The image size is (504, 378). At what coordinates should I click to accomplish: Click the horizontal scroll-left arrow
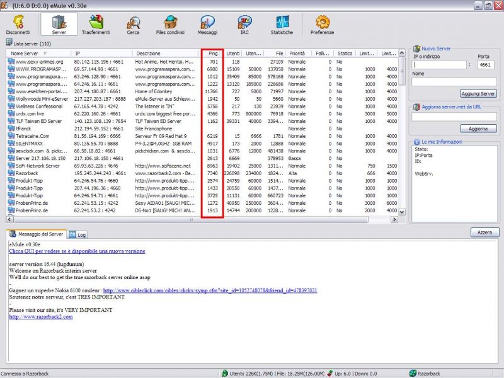pos(9,219)
